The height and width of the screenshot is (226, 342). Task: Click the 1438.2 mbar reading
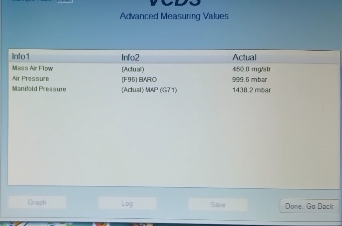pyautogui.click(x=252, y=90)
